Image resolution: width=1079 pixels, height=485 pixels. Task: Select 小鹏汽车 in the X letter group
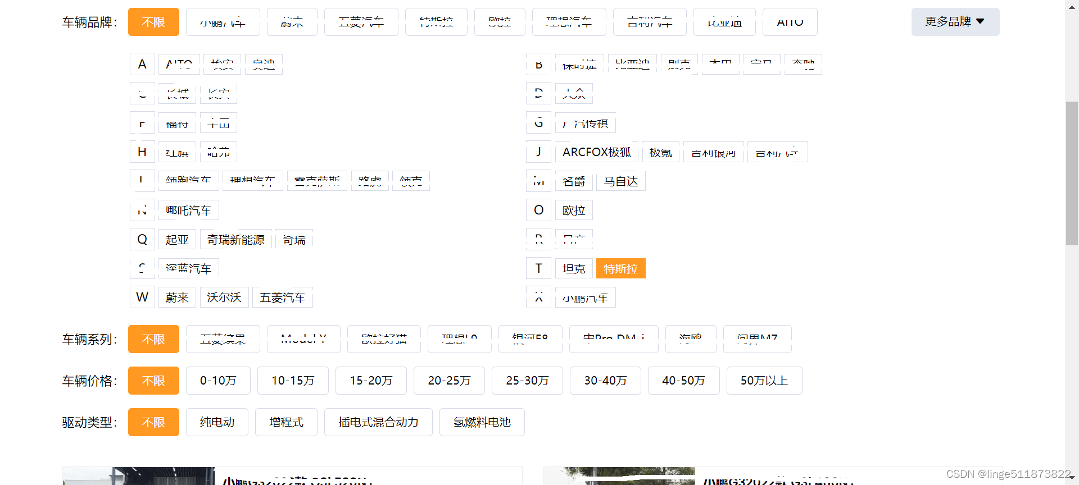click(585, 298)
